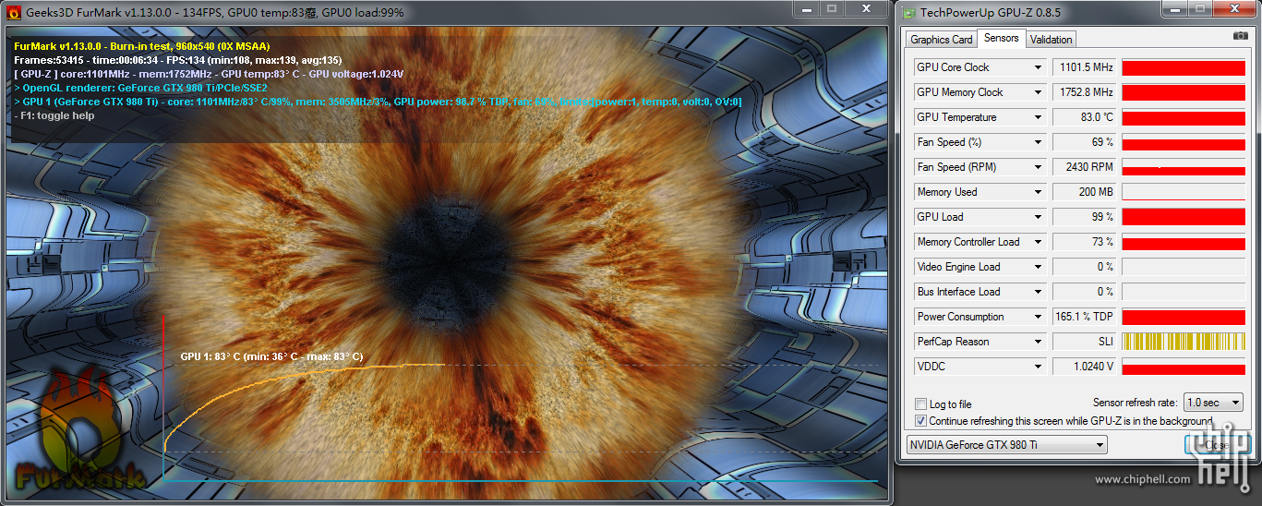The width and height of the screenshot is (1262, 506).
Task: Click the 165.1 % TDP value
Action: pyautogui.click(x=1086, y=317)
